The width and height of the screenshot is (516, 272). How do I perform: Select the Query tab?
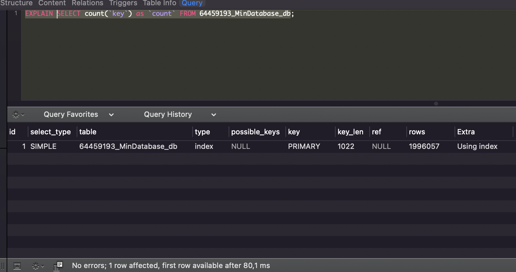pyautogui.click(x=192, y=3)
